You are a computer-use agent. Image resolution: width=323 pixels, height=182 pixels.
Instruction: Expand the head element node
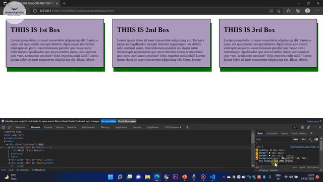5,138
